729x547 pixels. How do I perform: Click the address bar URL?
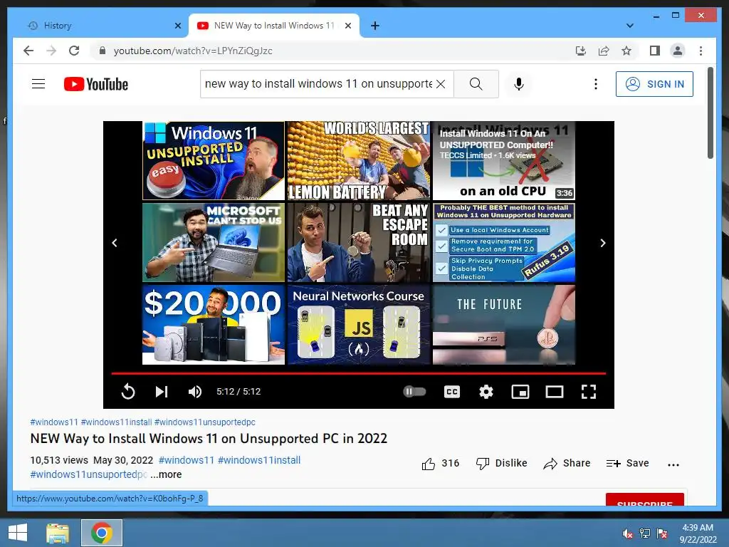[193, 51]
